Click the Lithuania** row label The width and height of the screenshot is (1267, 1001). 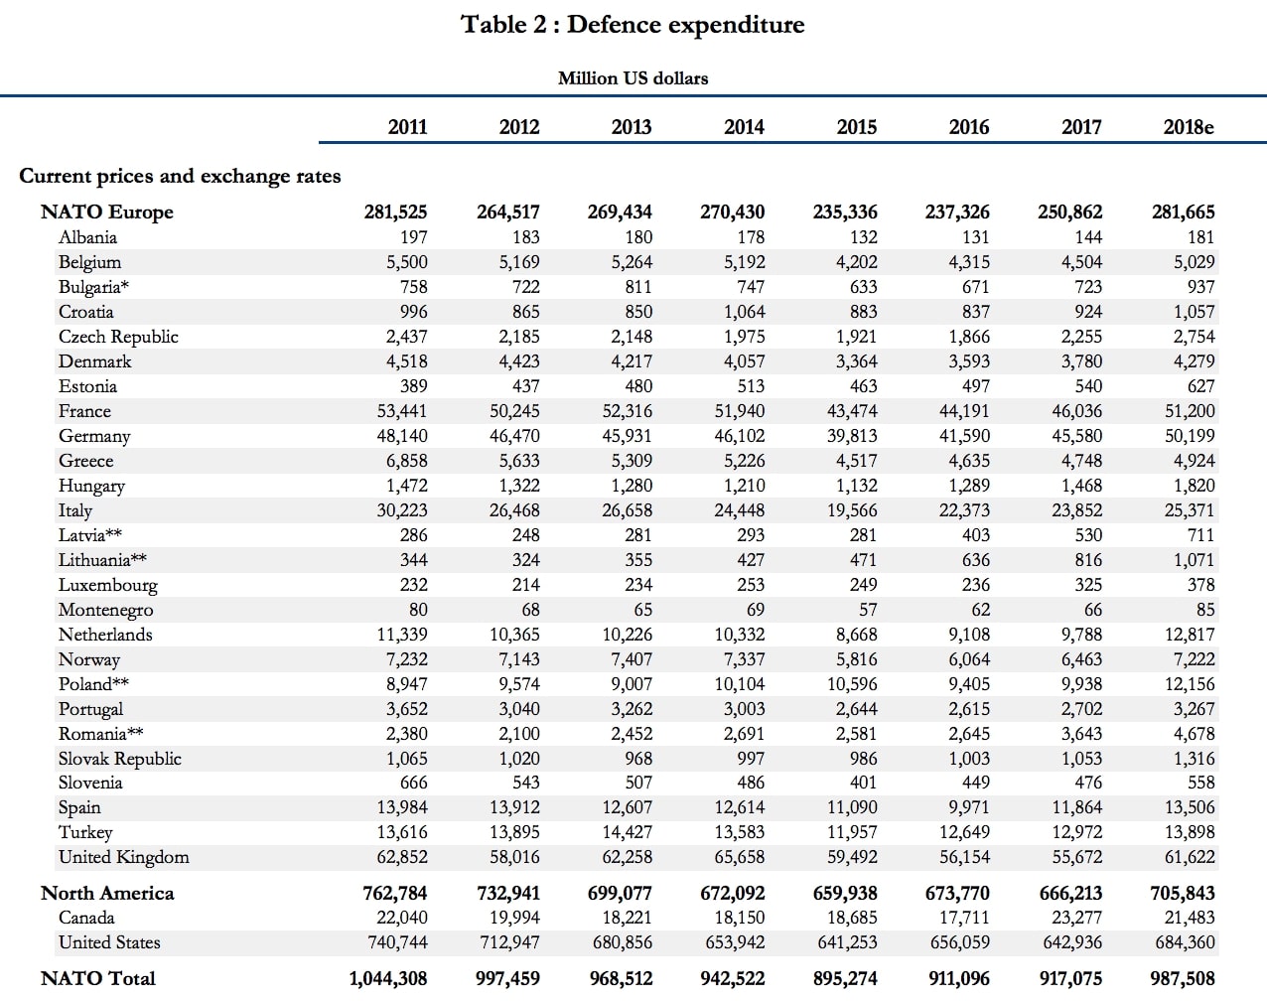102,560
